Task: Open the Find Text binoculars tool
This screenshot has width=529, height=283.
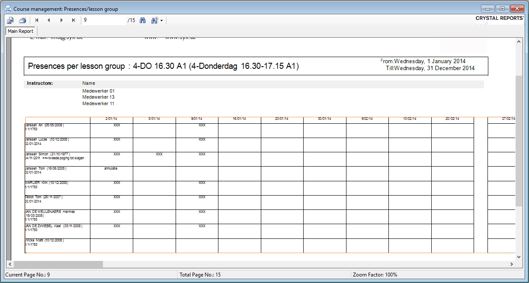Action: [142, 20]
